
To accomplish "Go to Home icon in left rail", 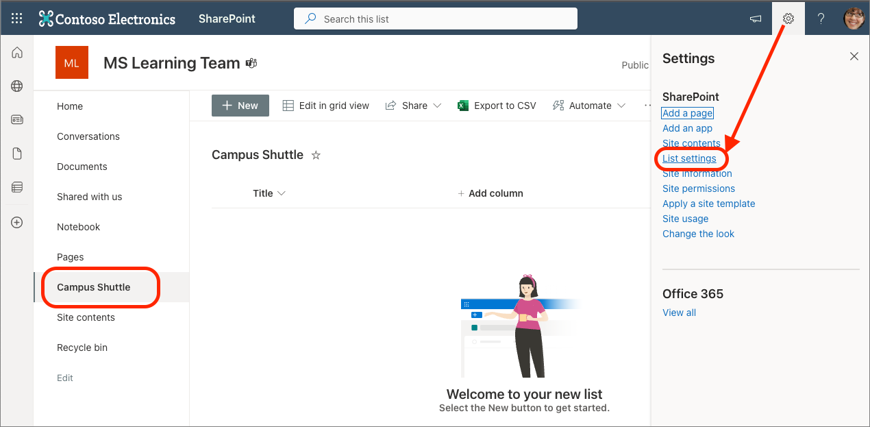I will click(x=17, y=53).
